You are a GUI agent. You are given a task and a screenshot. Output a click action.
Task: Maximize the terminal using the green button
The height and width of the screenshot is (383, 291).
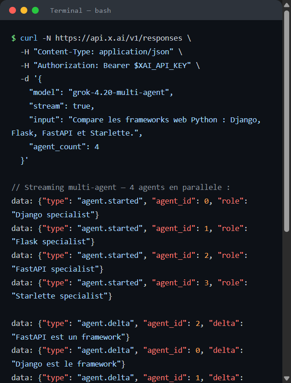[36, 10]
